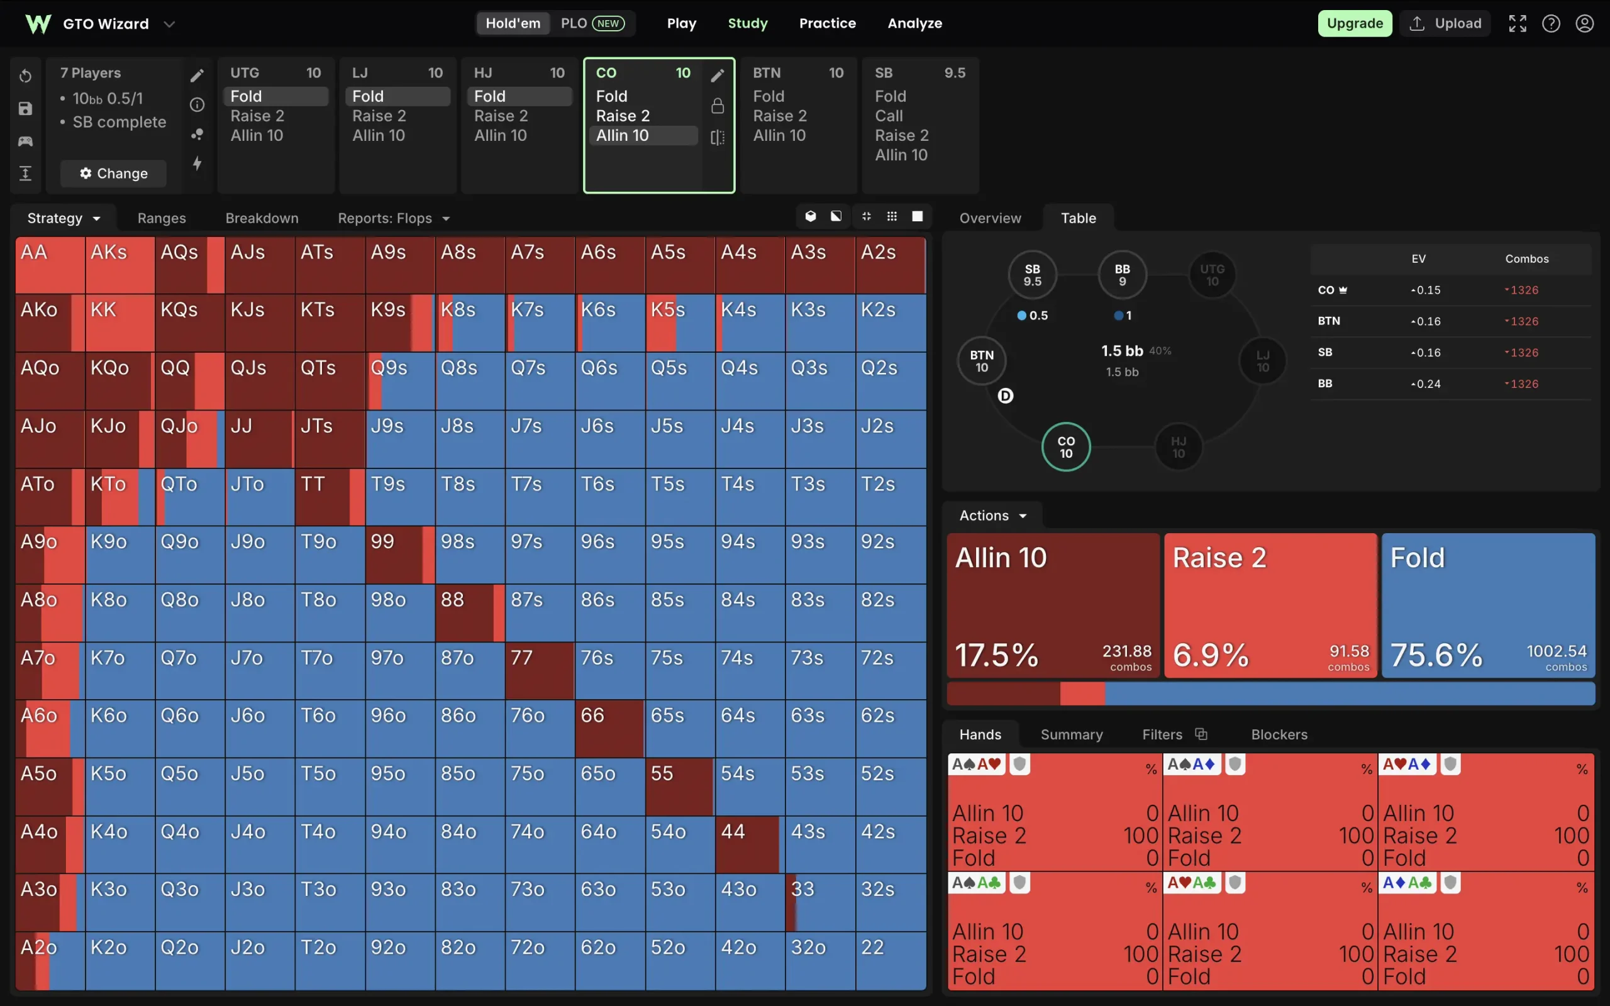
Task: Click the reset/undo arrow icon in left sidebar
Action: click(25, 76)
